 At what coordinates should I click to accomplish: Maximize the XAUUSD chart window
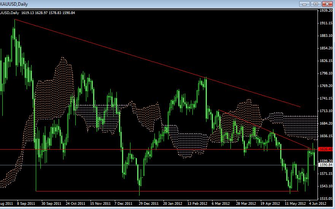(316, 4)
